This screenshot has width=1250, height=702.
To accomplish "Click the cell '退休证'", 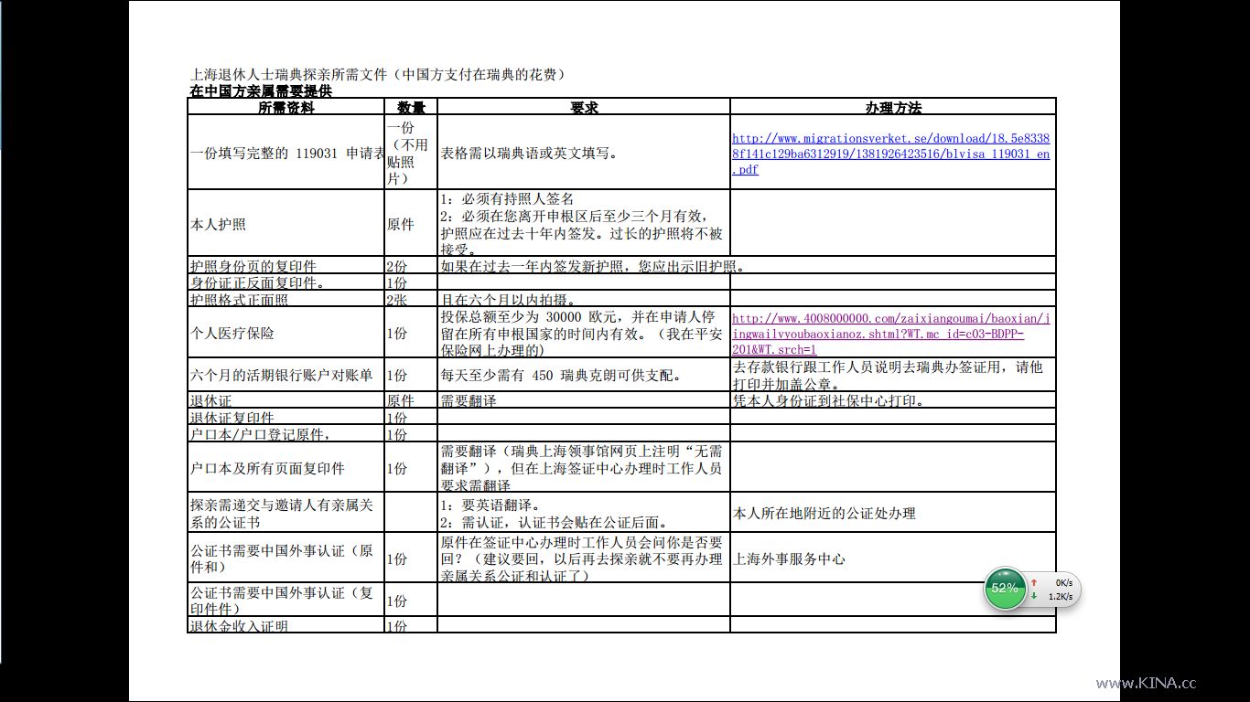I will pyautogui.click(x=286, y=400).
